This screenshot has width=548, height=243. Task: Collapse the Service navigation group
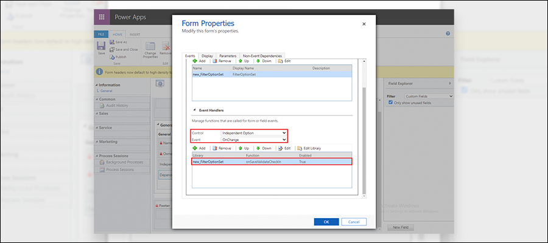[x=97, y=128]
